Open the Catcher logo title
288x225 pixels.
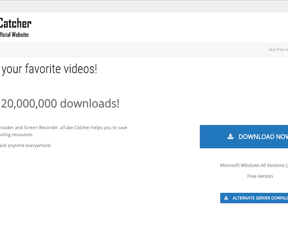tap(16, 24)
